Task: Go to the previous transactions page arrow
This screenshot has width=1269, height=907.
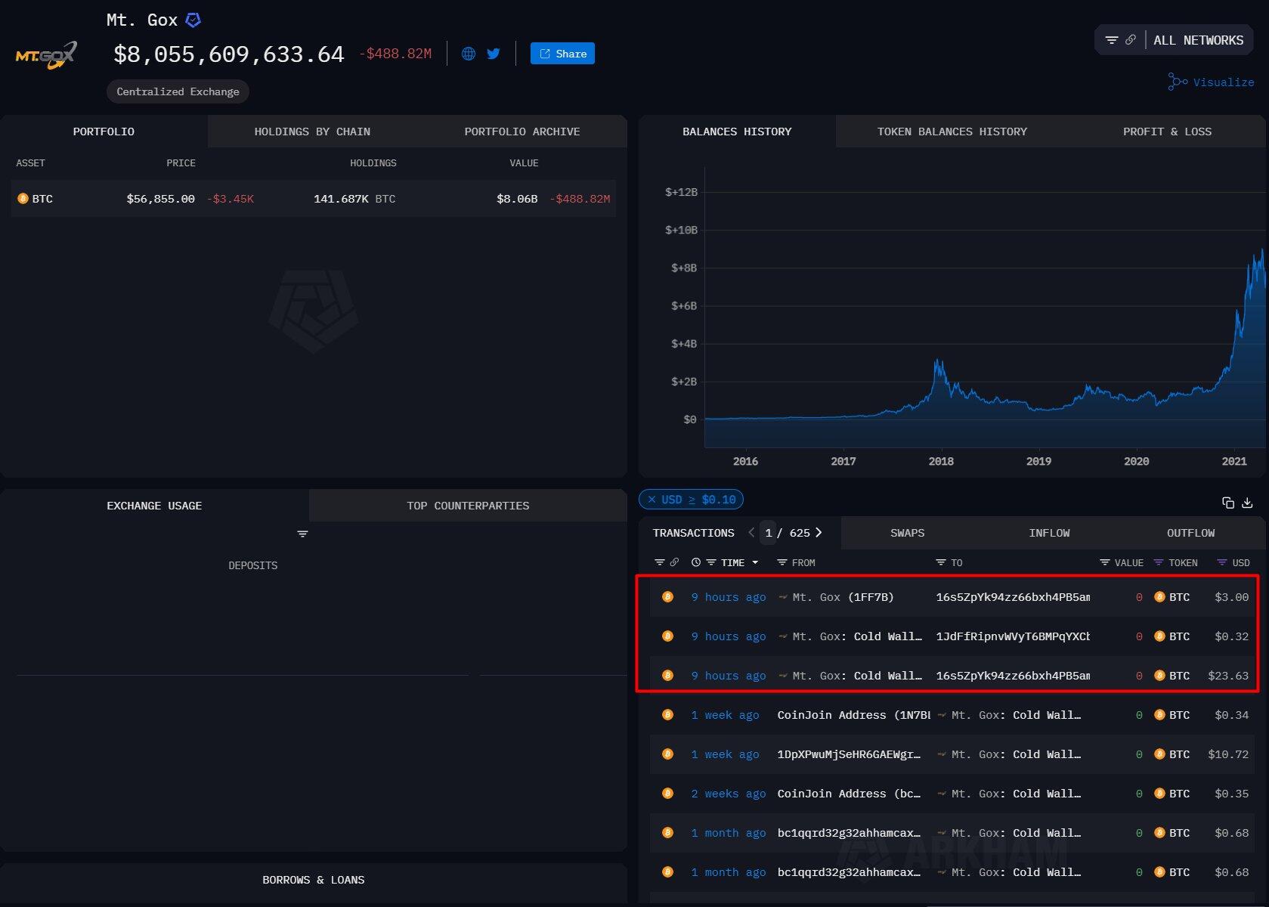Action: click(x=751, y=533)
